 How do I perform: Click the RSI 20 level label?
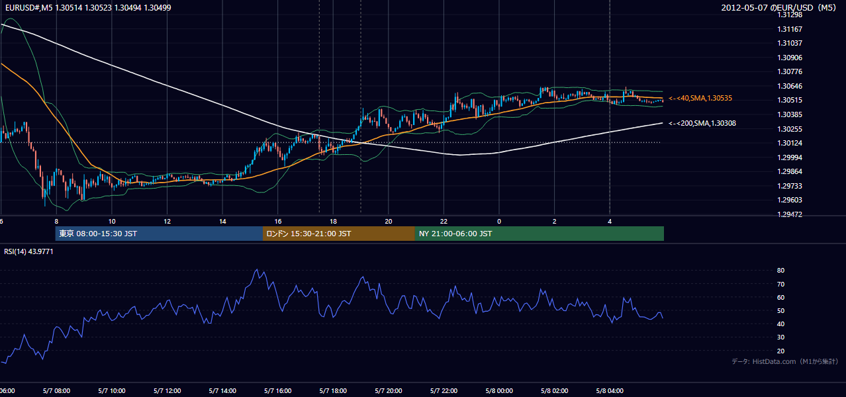click(x=780, y=351)
